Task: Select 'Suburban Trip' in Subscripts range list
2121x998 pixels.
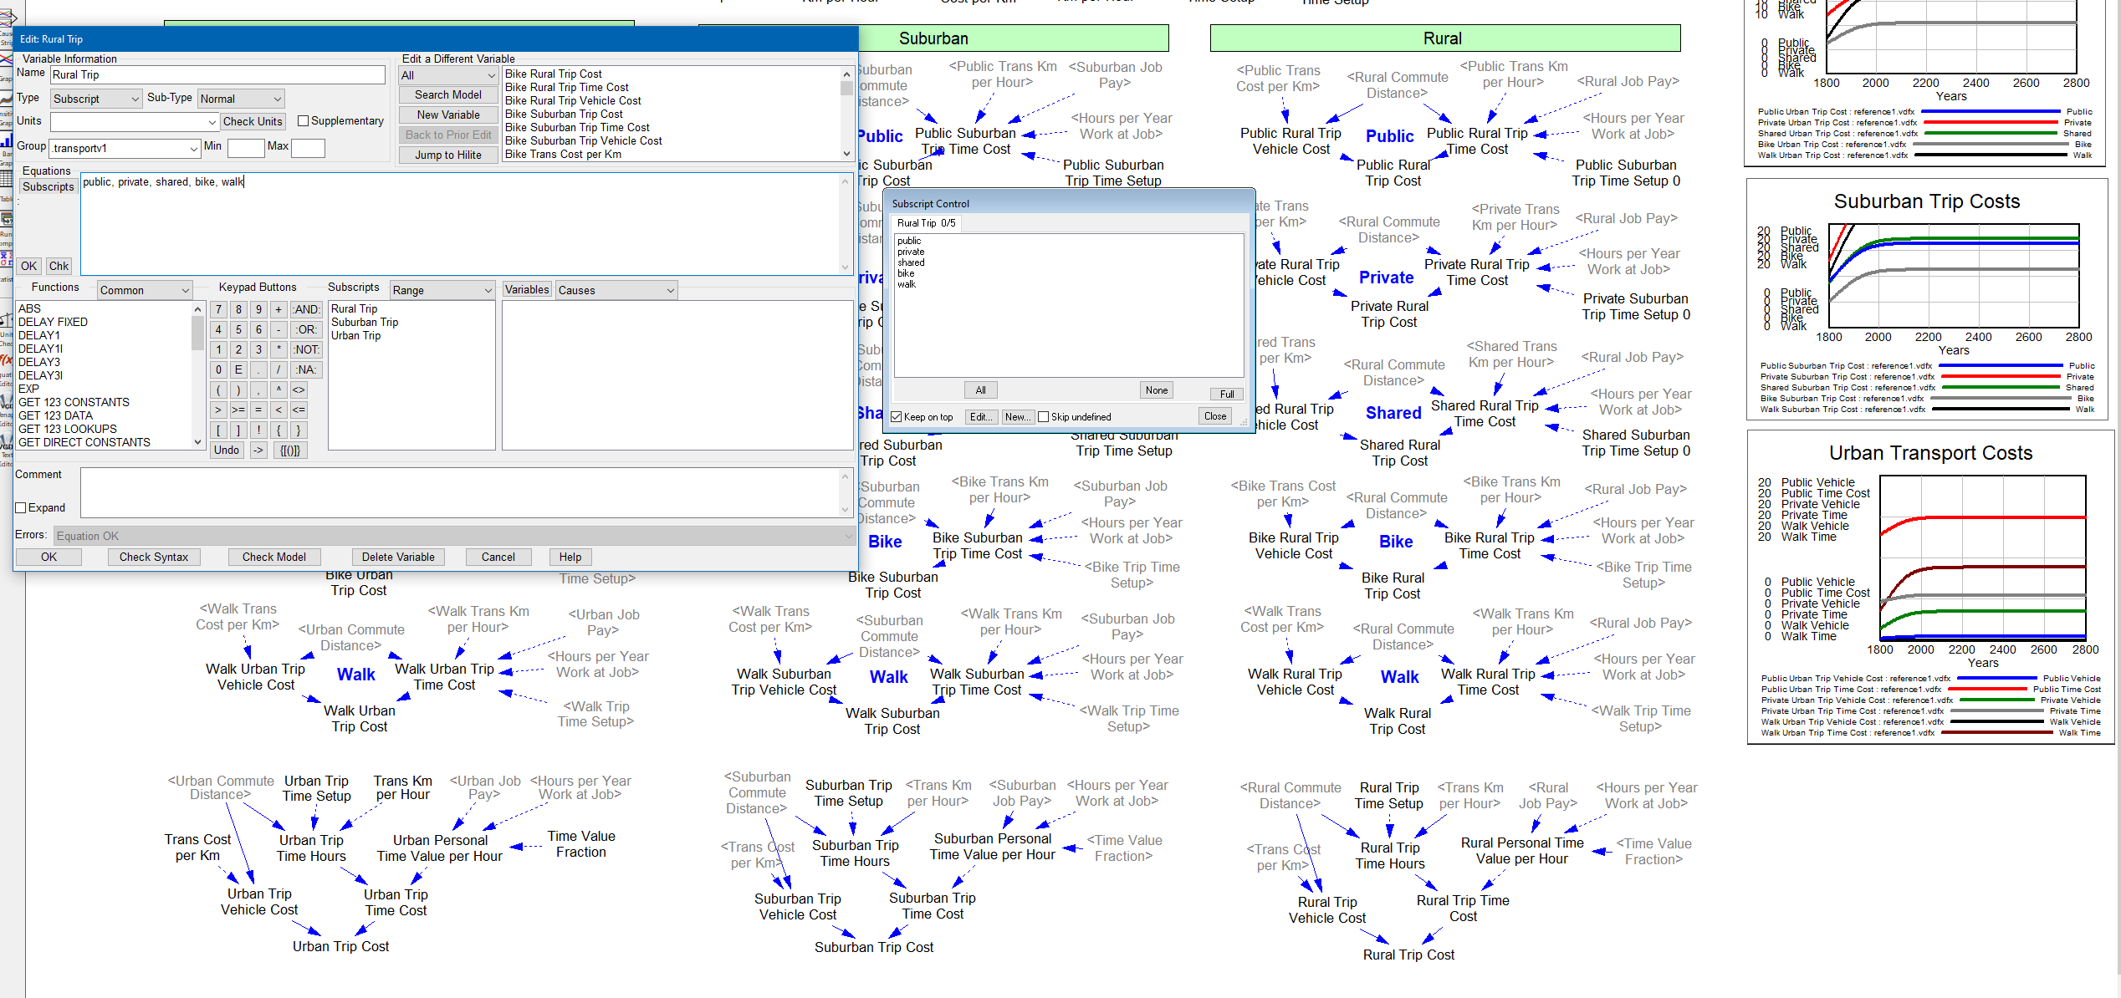Action: 365,323
